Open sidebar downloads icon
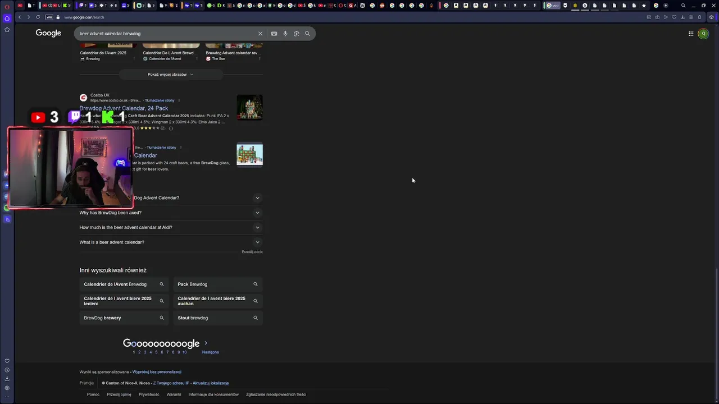This screenshot has height=404, width=719. [x=7, y=379]
